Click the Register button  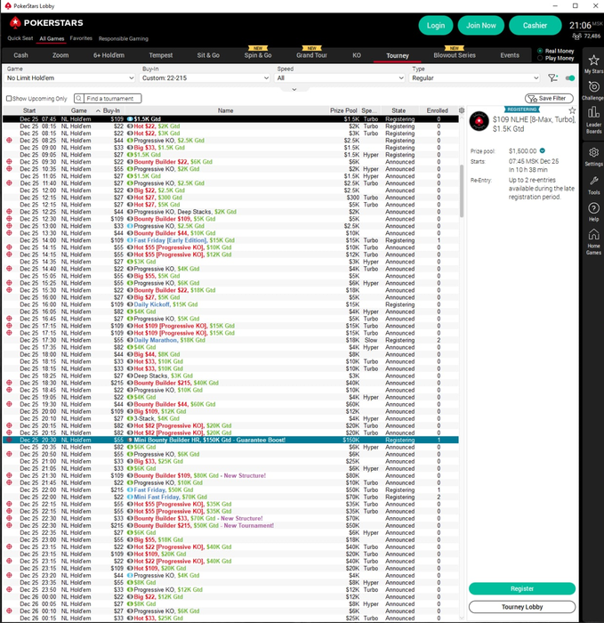522,588
